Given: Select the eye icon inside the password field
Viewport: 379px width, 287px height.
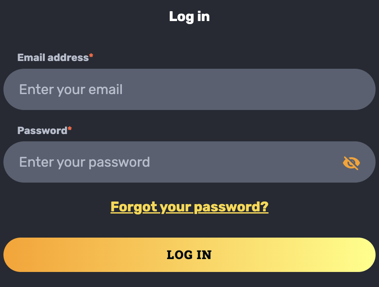Looking at the screenshot, I should [351, 162].
